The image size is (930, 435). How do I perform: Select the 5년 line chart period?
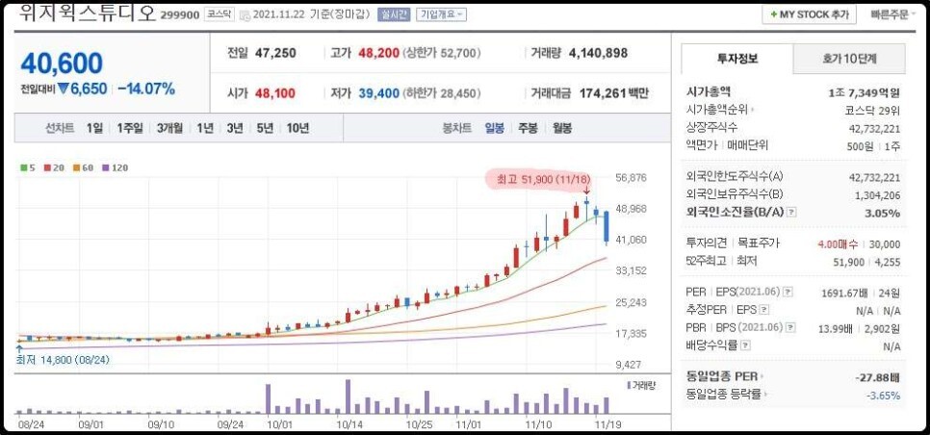tap(265, 128)
